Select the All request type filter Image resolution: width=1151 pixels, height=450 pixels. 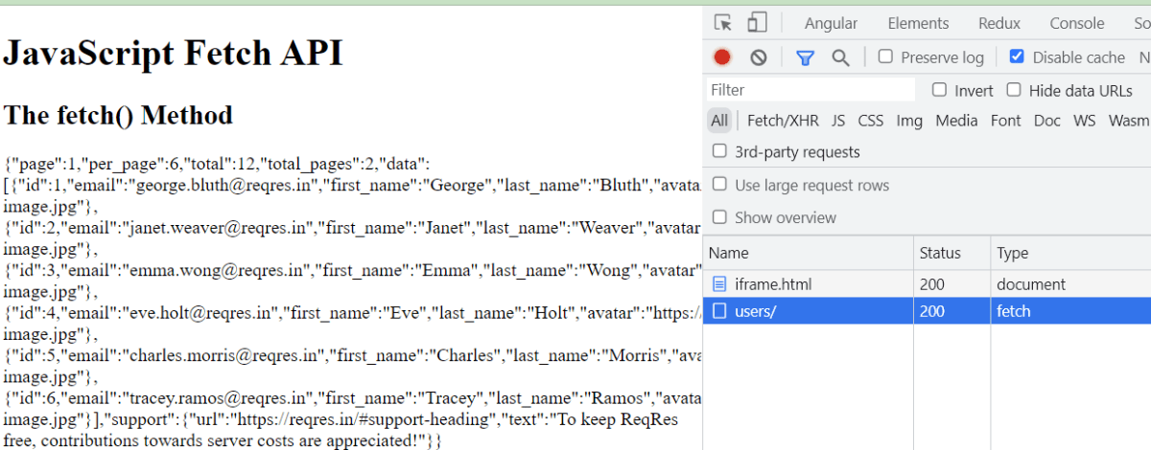[719, 121]
